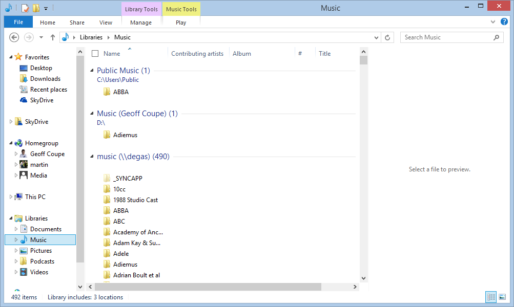Collapse the music (\\degas) group
Image resolution: width=514 pixels, height=307 pixels.
pos(92,157)
